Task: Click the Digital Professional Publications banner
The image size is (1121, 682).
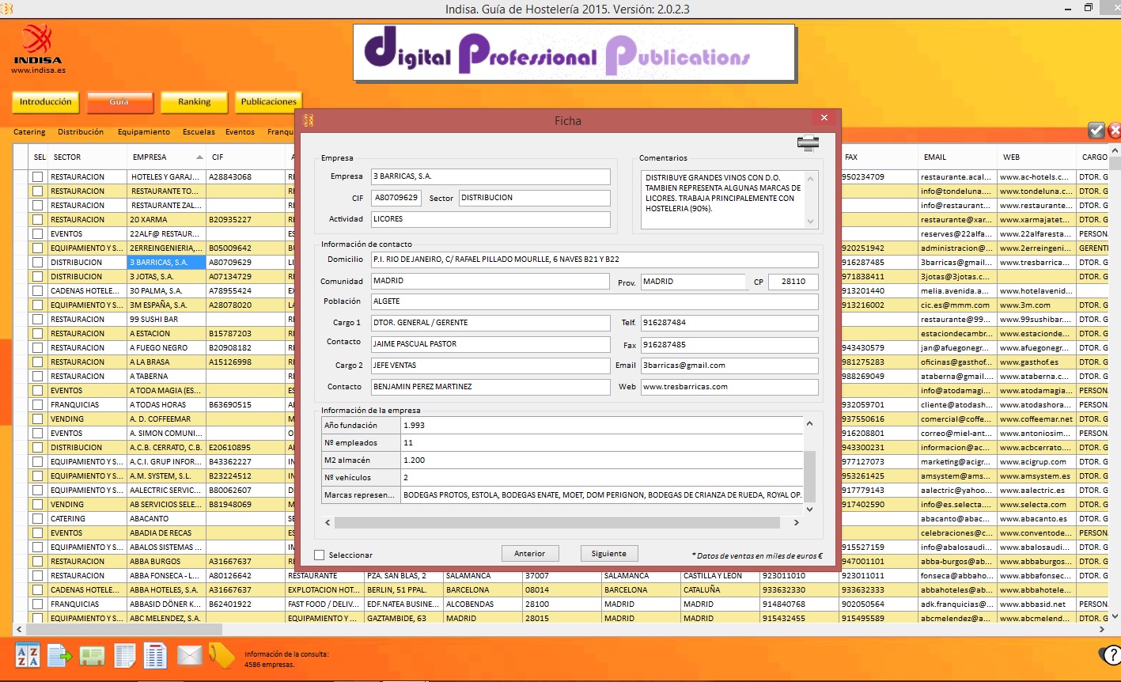Action: coord(574,52)
